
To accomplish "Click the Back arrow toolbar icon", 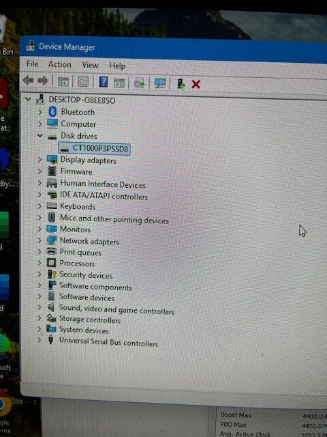I will pyautogui.click(x=29, y=81).
